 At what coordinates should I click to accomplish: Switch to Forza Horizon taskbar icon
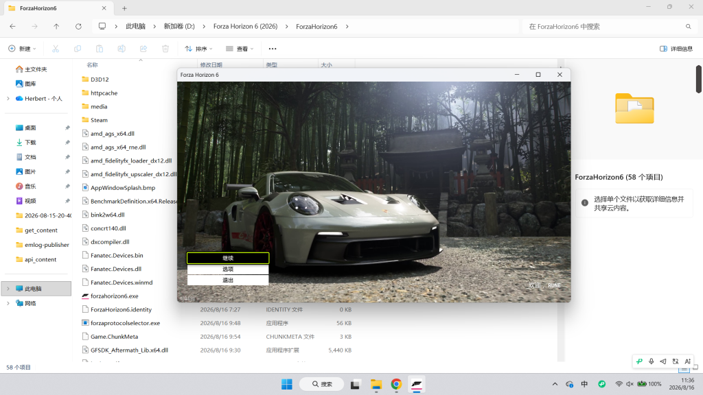click(x=417, y=384)
